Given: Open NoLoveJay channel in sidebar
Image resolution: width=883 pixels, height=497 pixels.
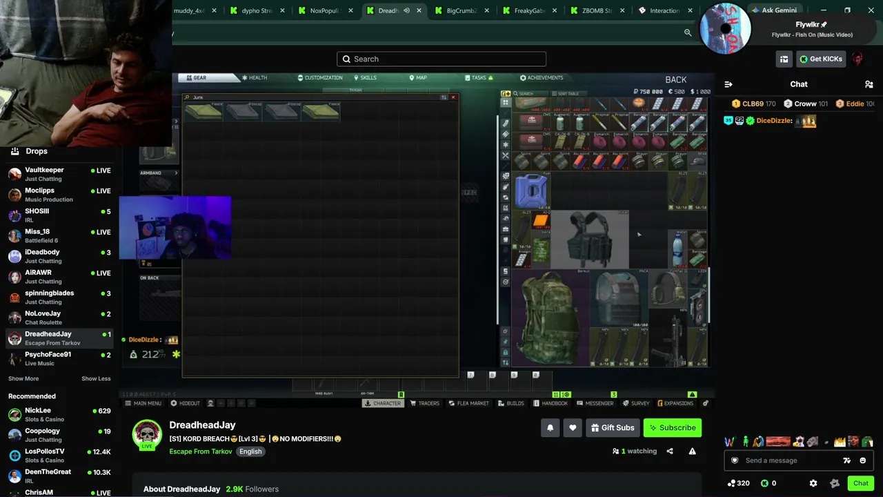Looking at the screenshot, I should pyautogui.click(x=59, y=318).
